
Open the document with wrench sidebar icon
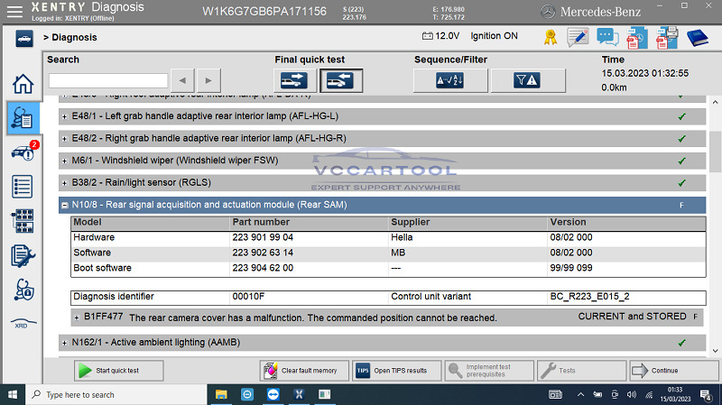coord(23,256)
